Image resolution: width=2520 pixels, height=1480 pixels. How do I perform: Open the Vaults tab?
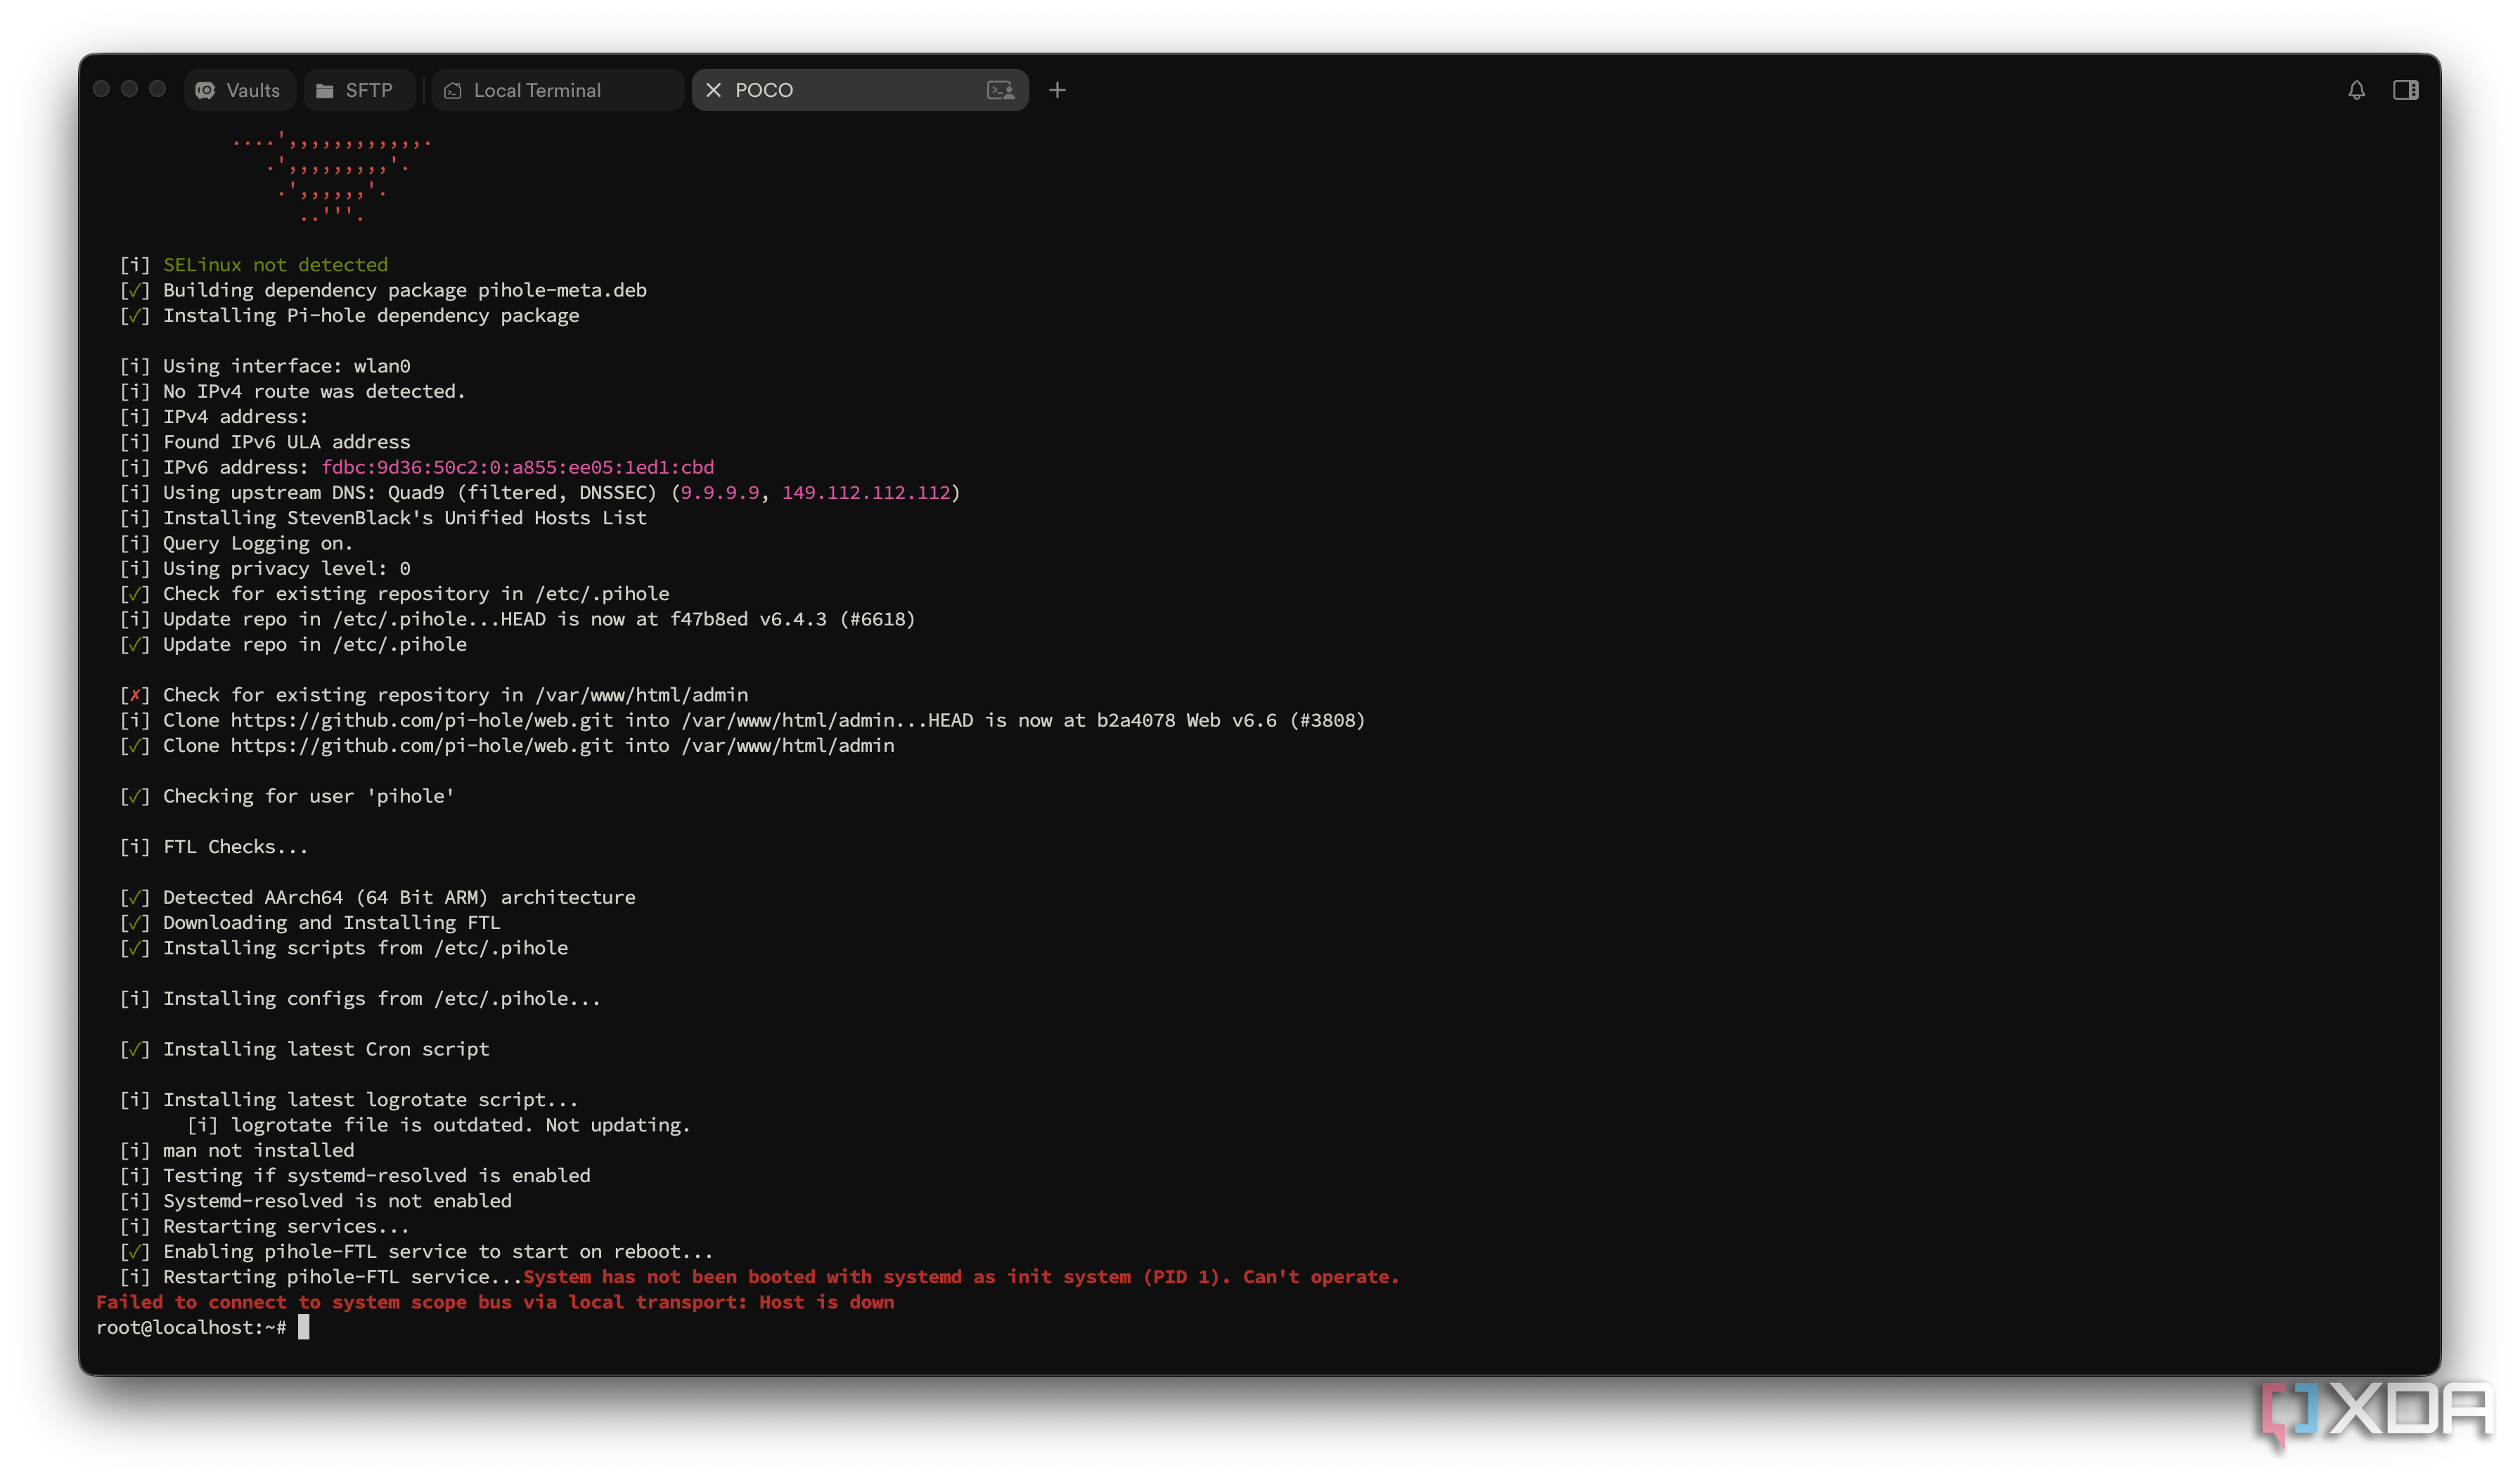pyautogui.click(x=239, y=90)
